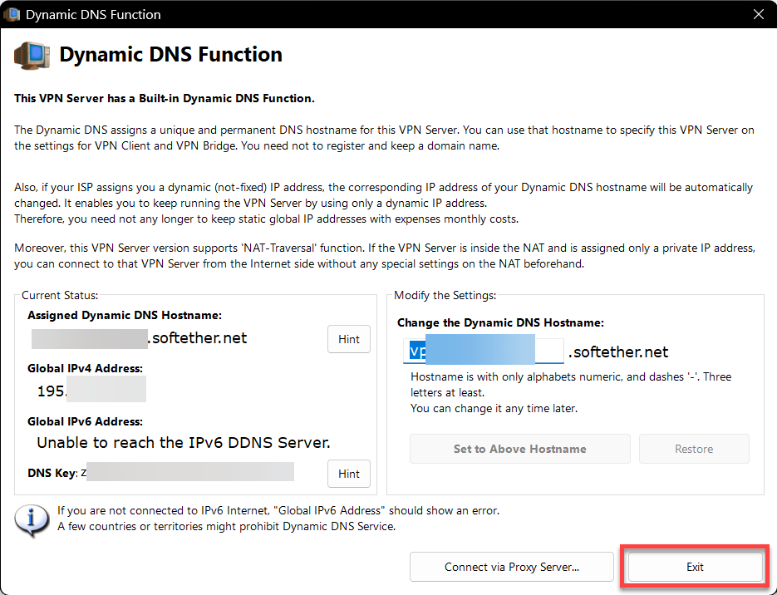
Task: Click Hint beside Assigned Dynamic DNS Hostname
Action: pos(349,339)
